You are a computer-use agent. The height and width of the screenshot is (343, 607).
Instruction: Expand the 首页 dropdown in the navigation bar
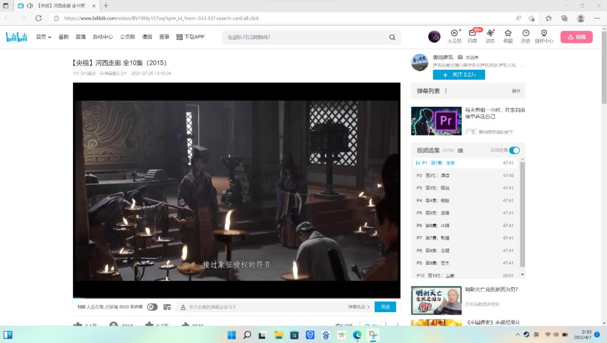tap(43, 37)
